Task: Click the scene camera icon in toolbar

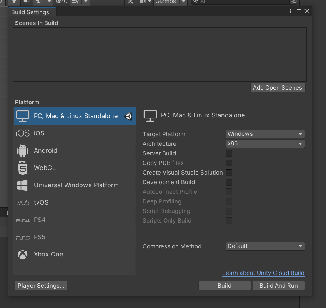Action: pyautogui.click(x=143, y=2)
